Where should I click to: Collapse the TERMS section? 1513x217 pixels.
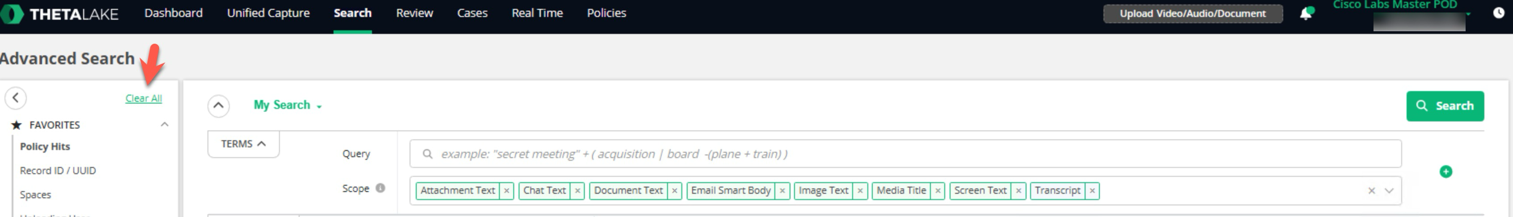click(x=243, y=144)
